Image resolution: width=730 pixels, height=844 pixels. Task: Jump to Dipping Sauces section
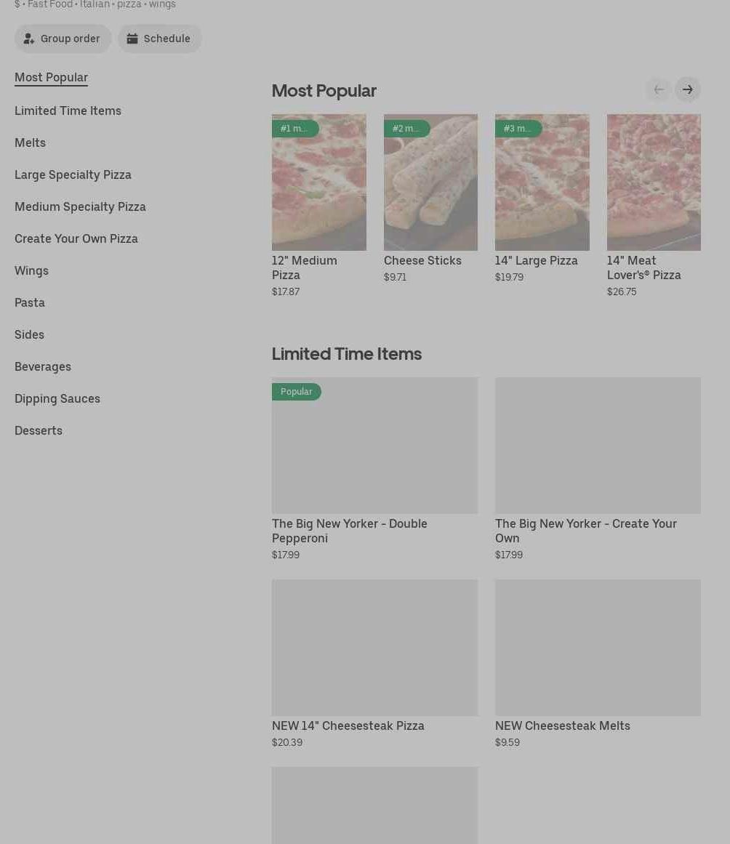57,398
